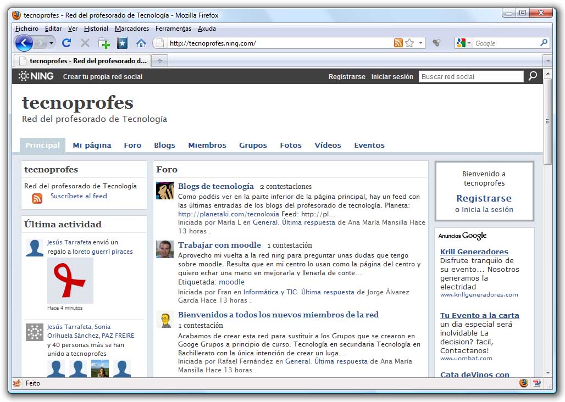Click Inicia la sesión in welcome box
Screen dimensions: 565x402
click(488, 209)
